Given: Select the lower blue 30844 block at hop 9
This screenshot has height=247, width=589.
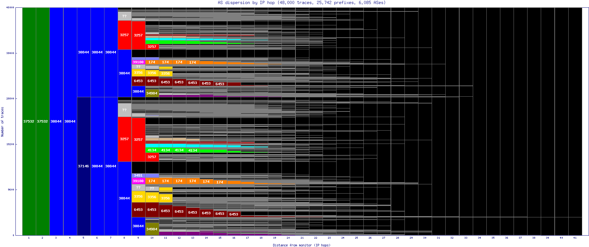Looking at the screenshot, I should [138, 226].
